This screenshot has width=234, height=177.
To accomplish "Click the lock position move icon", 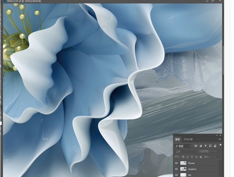I will coord(192,157).
